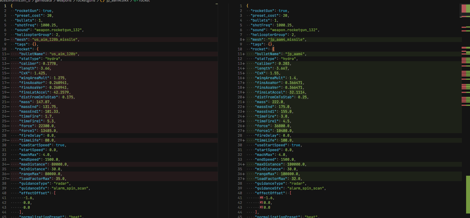
Task: Click force value 22300.0 in left pane
Action: click(46, 126)
